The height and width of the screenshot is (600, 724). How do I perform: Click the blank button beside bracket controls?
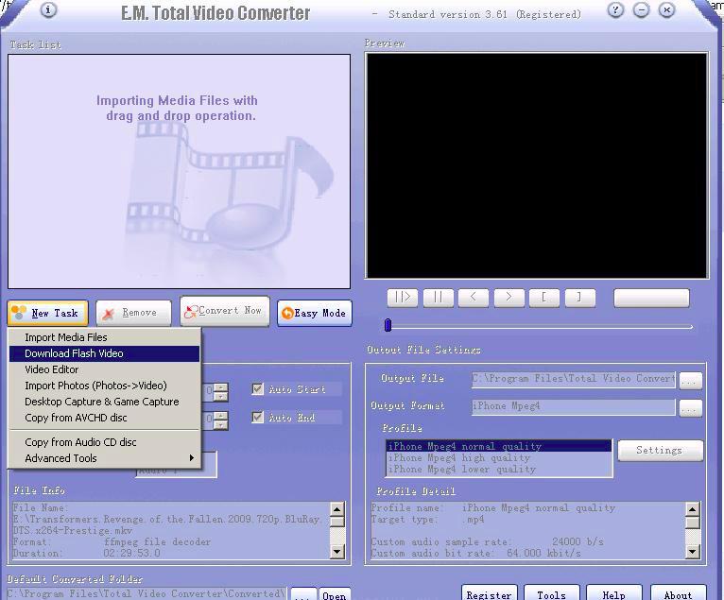click(x=651, y=298)
